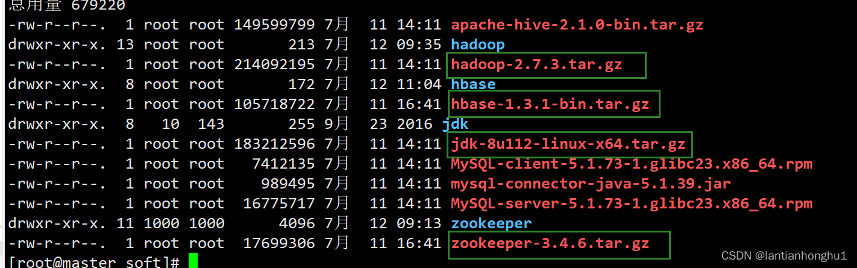
Task: Click the group 143 in jdk row
Action: [x=211, y=124]
